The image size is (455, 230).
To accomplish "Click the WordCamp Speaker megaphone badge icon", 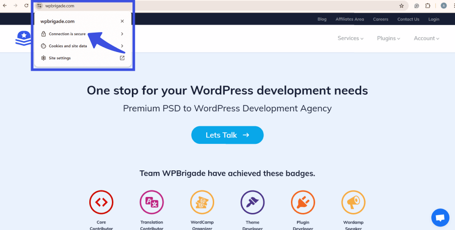I will click(x=354, y=202).
